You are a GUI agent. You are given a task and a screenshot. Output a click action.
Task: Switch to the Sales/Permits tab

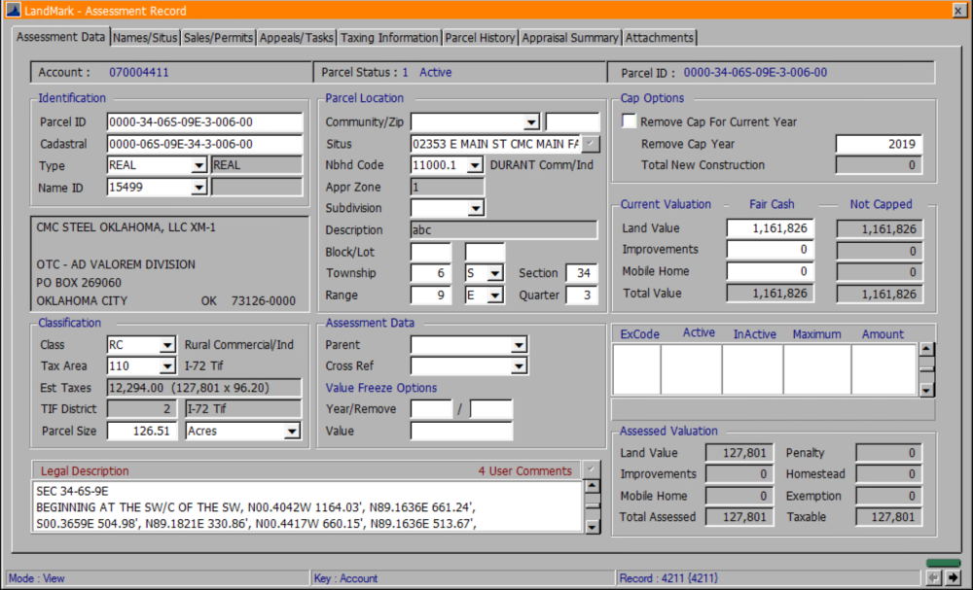click(218, 38)
